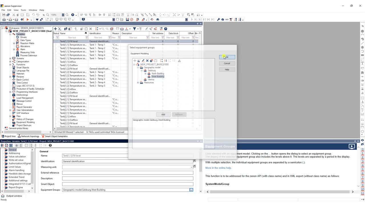Click the rename pencil icon in dialog

pos(143,61)
